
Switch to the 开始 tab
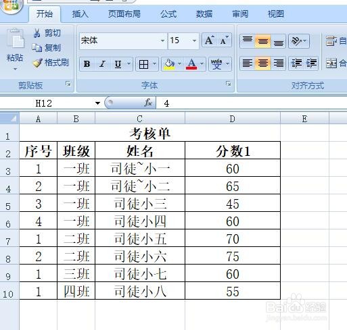(45, 14)
